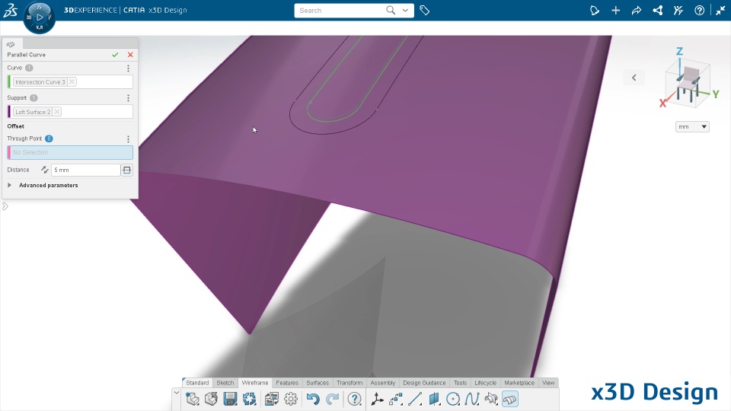Click the collapse fullscreen arrows icon
The image size is (731, 411).
[720, 10]
